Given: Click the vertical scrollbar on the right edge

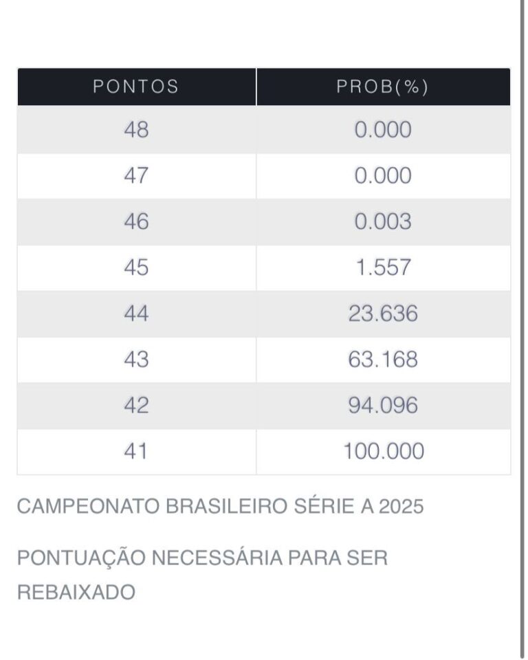Looking at the screenshot, I should point(522,330).
